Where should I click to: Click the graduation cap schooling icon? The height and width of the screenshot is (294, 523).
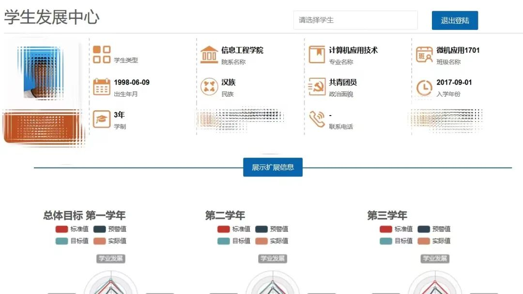click(102, 119)
